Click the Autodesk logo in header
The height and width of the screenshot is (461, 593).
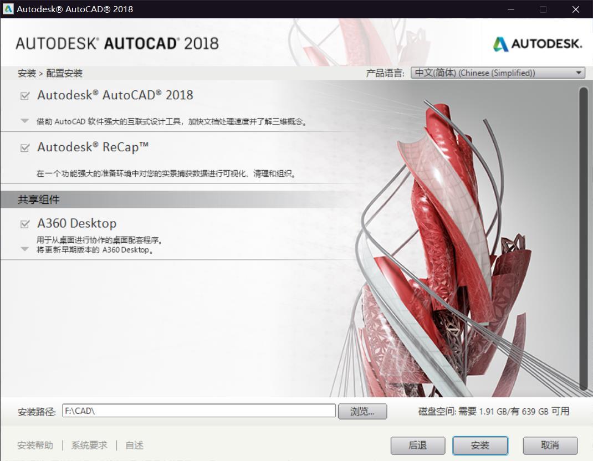(x=538, y=44)
